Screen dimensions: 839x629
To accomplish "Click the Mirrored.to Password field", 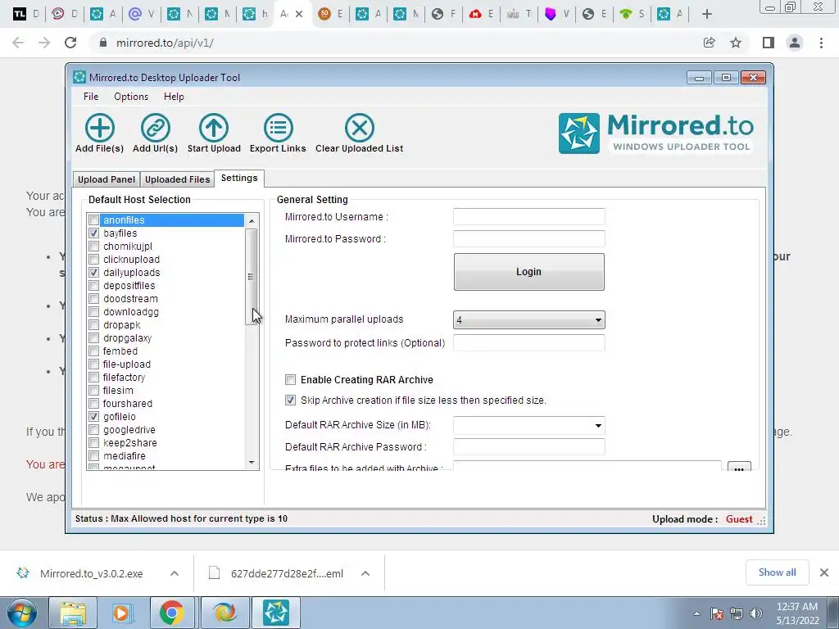I will point(528,238).
